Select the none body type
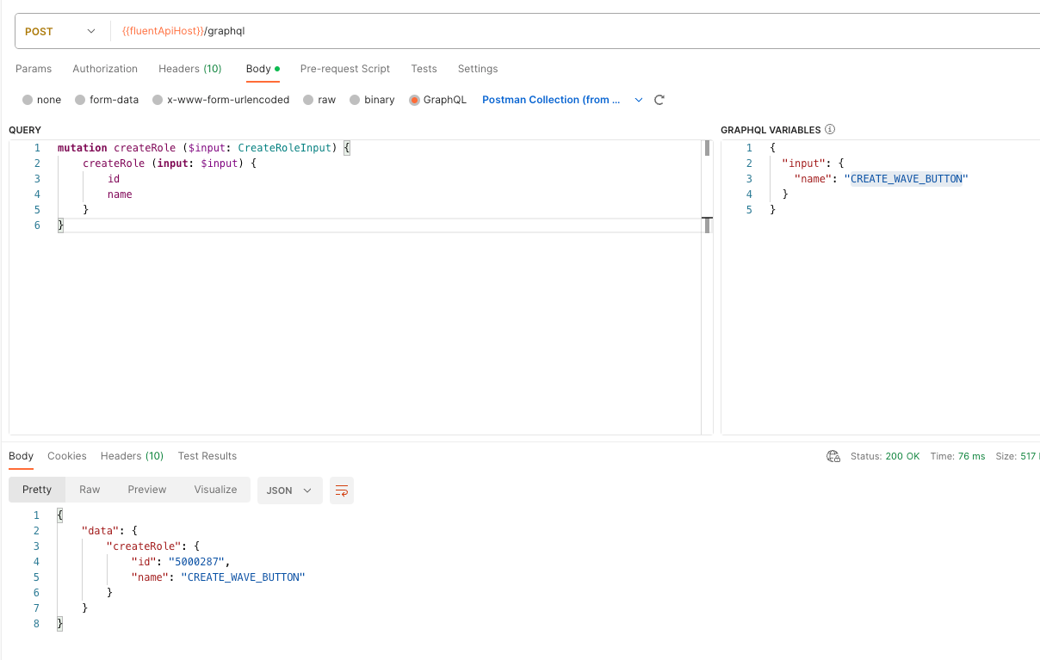The width and height of the screenshot is (1040, 660). tap(28, 100)
